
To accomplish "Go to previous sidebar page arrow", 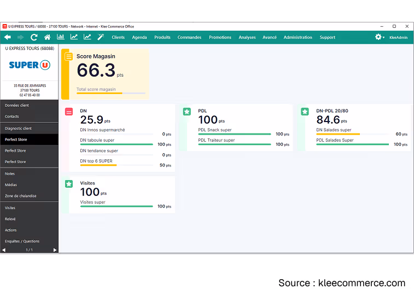I will click(x=4, y=250).
